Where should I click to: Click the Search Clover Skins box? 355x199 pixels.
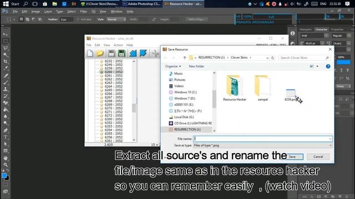[304, 57]
